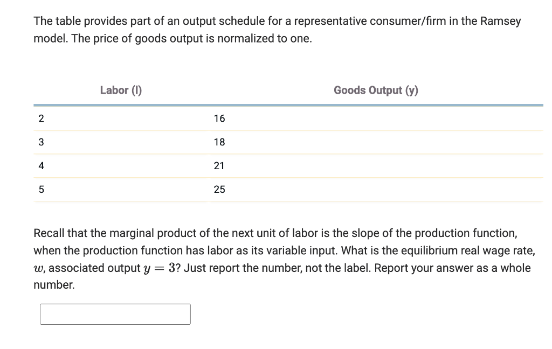Select the Labor (l) column header
Viewport: 552px width, 349px height.
(x=120, y=90)
